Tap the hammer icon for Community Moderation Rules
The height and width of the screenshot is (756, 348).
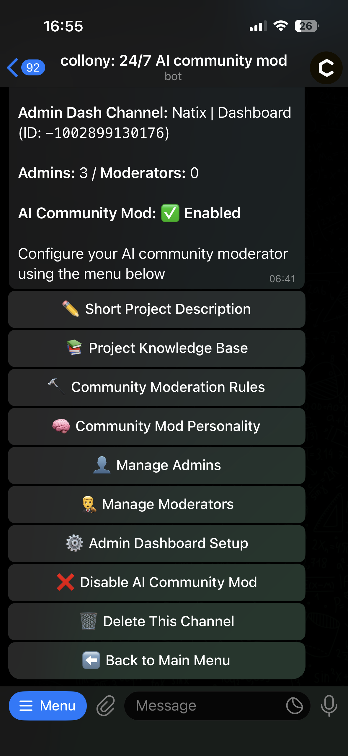pyautogui.click(x=57, y=386)
